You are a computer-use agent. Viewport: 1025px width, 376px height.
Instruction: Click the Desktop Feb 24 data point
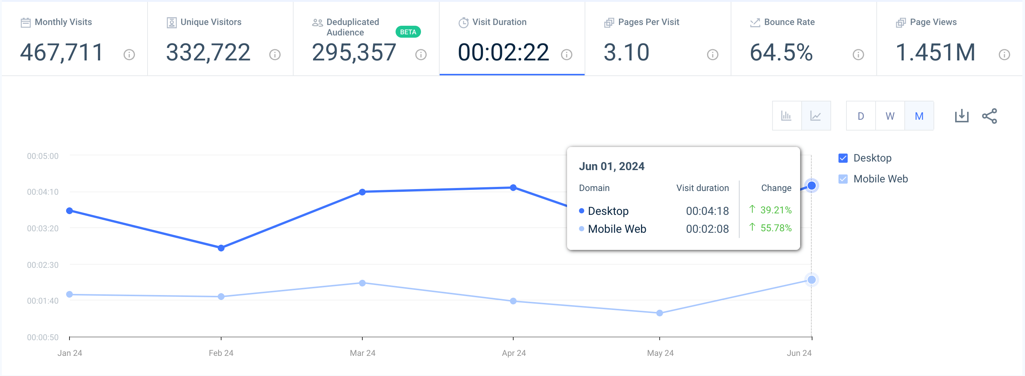221,248
